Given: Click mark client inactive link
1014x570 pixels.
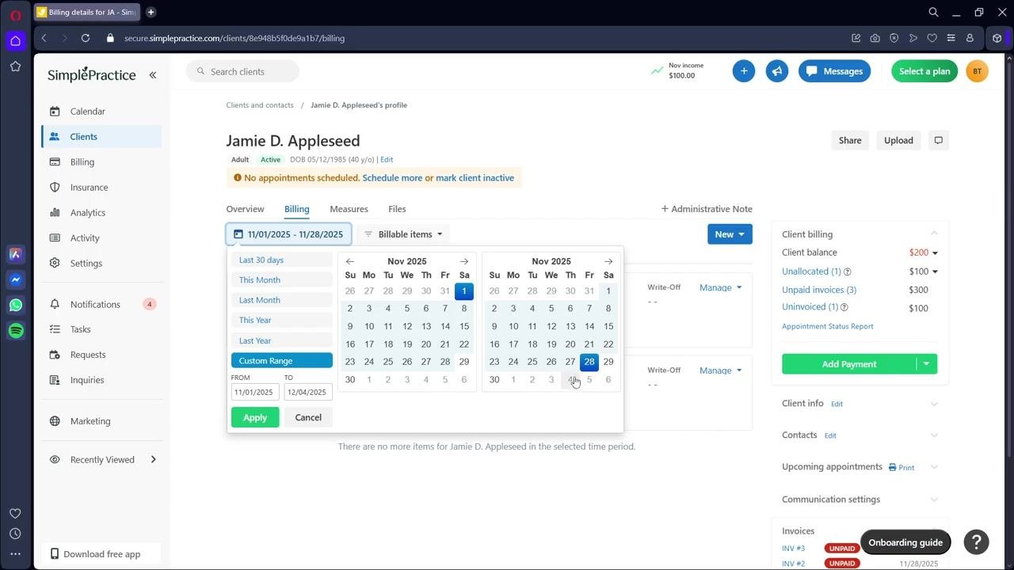Looking at the screenshot, I should tap(475, 178).
